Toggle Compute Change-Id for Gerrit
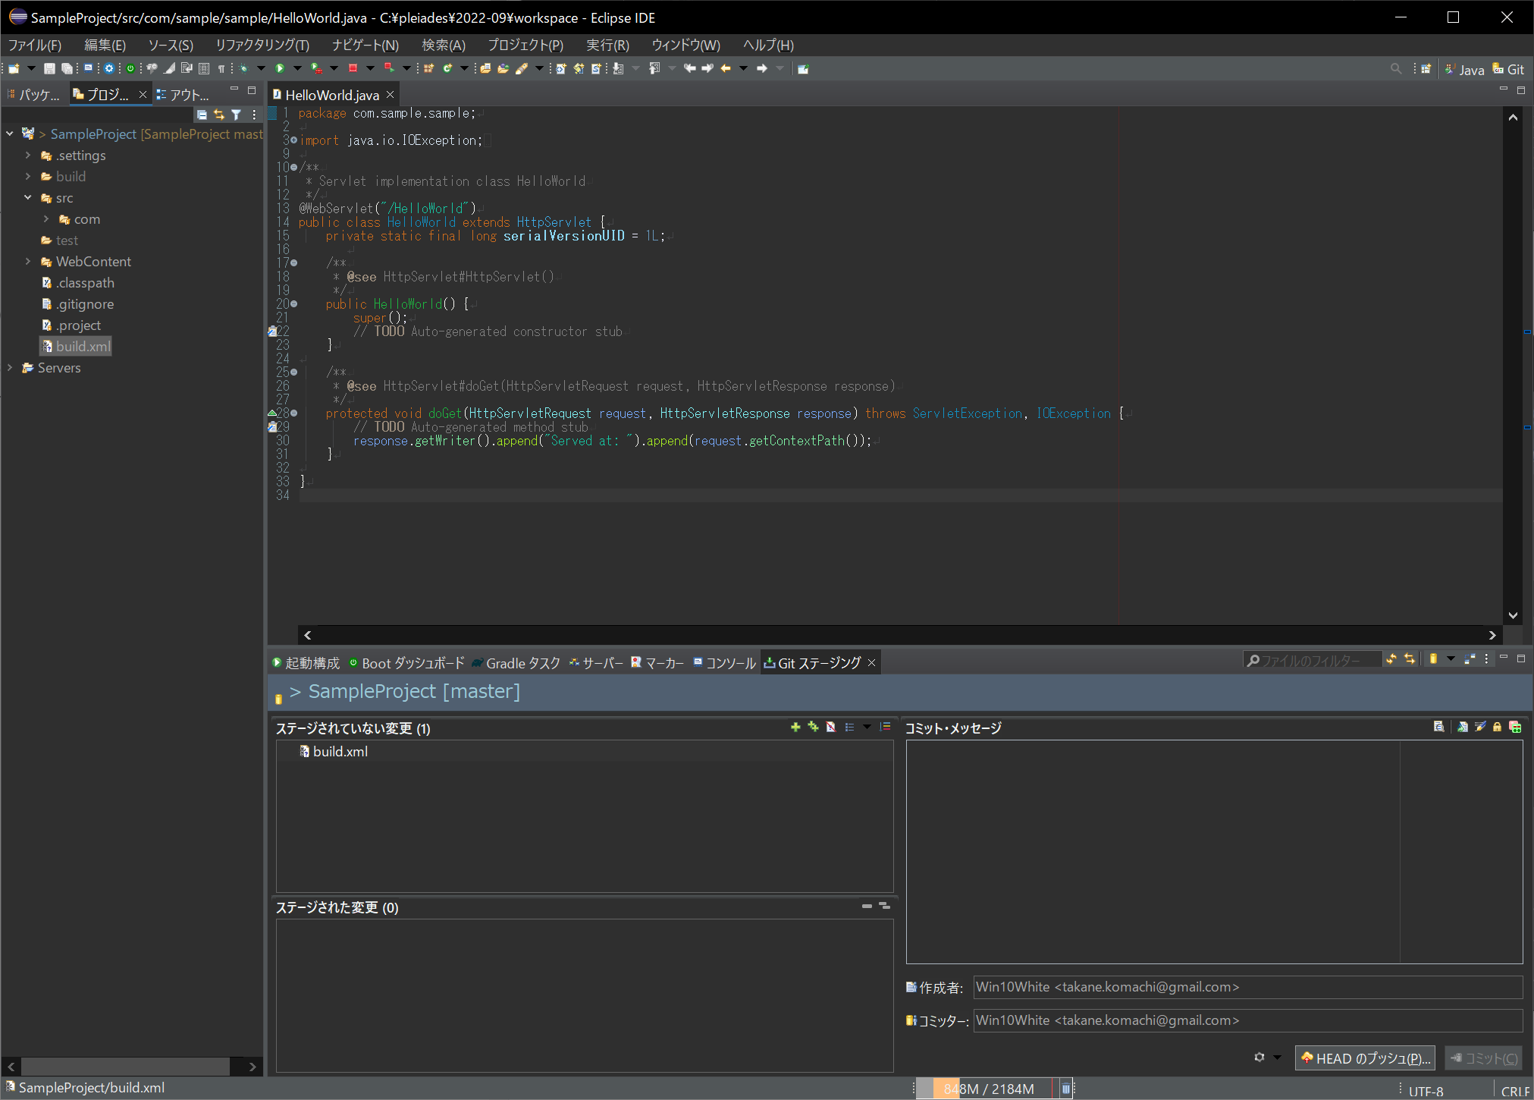The height and width of the screenshot is (1100, 1534). click(x=1516, y=727)
